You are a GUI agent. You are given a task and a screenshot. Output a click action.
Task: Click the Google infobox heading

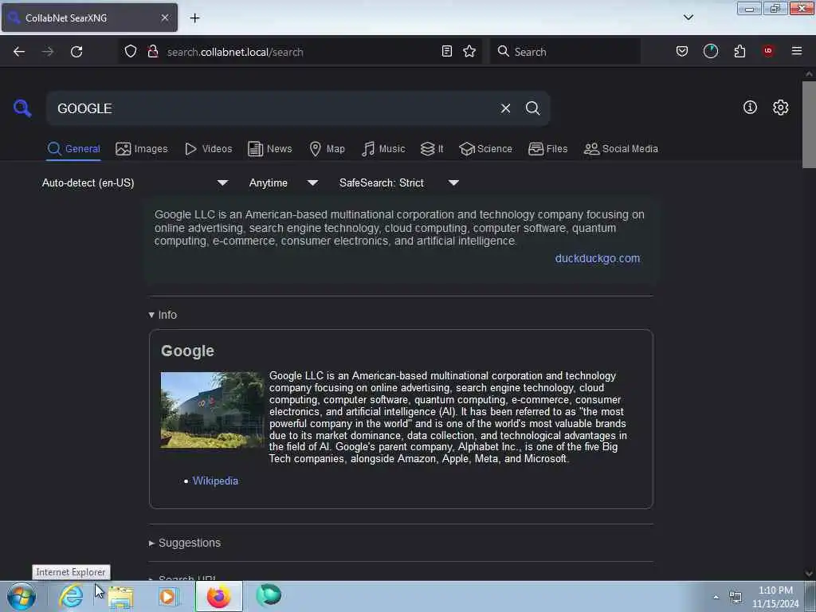click(187, 351)
